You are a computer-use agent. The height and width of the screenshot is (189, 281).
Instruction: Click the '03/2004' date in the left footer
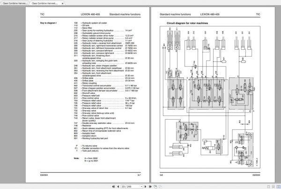click(44, 175)
